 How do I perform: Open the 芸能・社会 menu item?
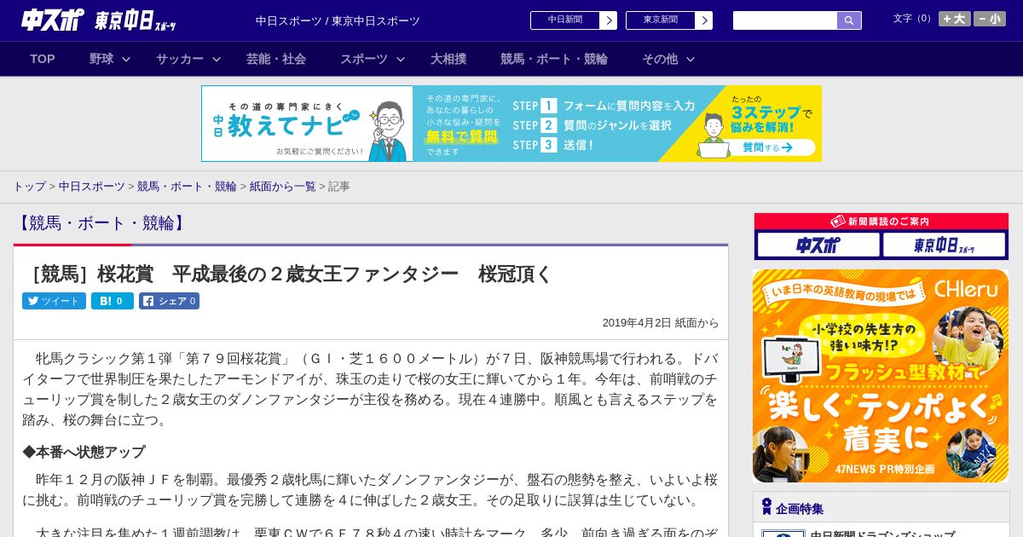pyautogui.click(x=276, y=59)
